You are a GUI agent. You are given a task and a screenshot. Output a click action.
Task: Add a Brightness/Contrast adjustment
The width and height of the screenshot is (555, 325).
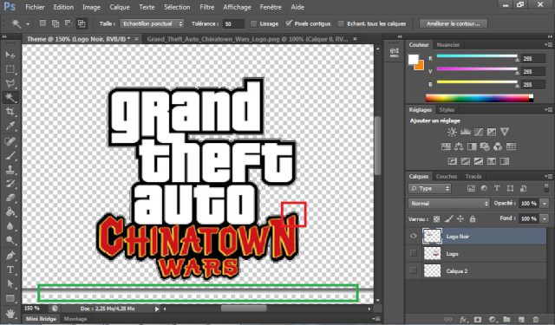point(452,132)
